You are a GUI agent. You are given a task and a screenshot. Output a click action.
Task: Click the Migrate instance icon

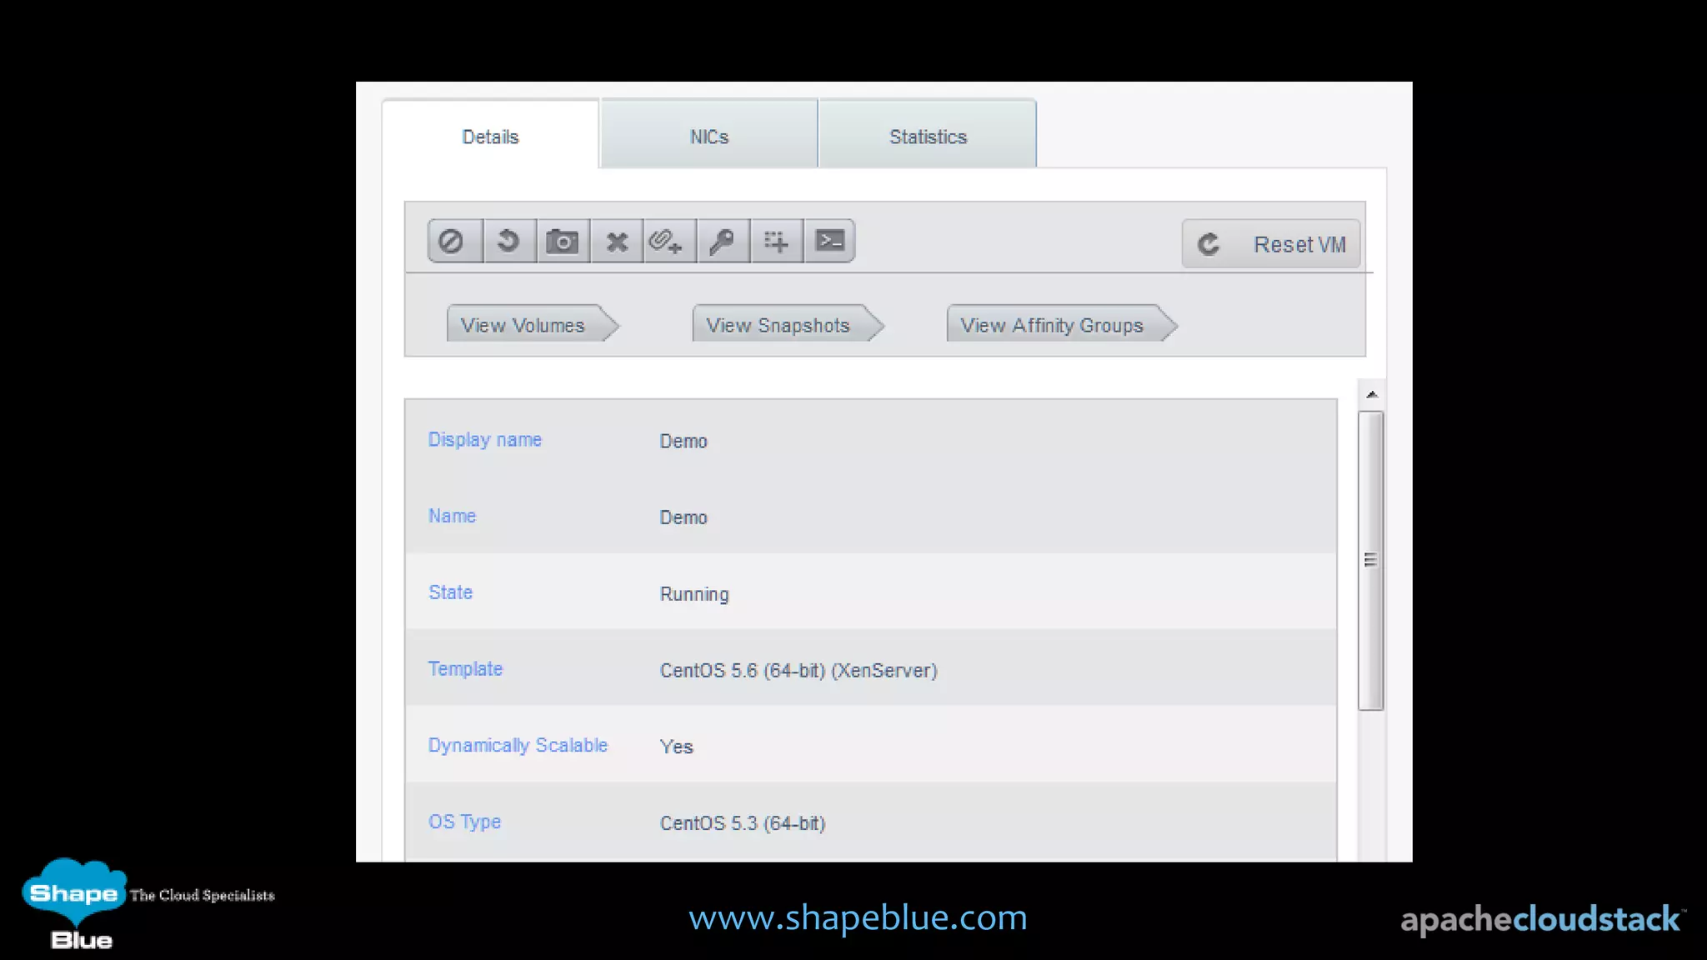point(776,242)
